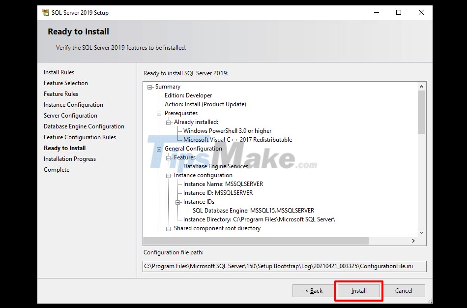This screenshot has width=467, height=308.
Task: Select the Database Engine Services row
Action: (x=216, y=166)
